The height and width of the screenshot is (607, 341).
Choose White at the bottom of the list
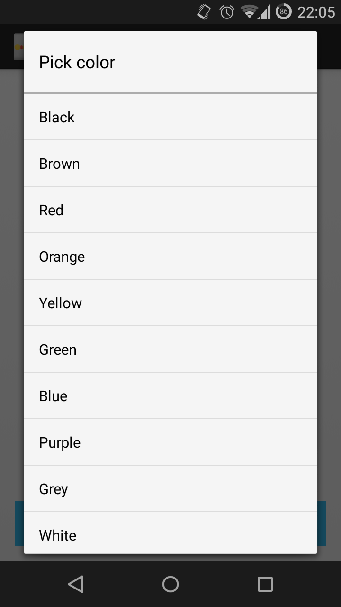tap(170, 535)
